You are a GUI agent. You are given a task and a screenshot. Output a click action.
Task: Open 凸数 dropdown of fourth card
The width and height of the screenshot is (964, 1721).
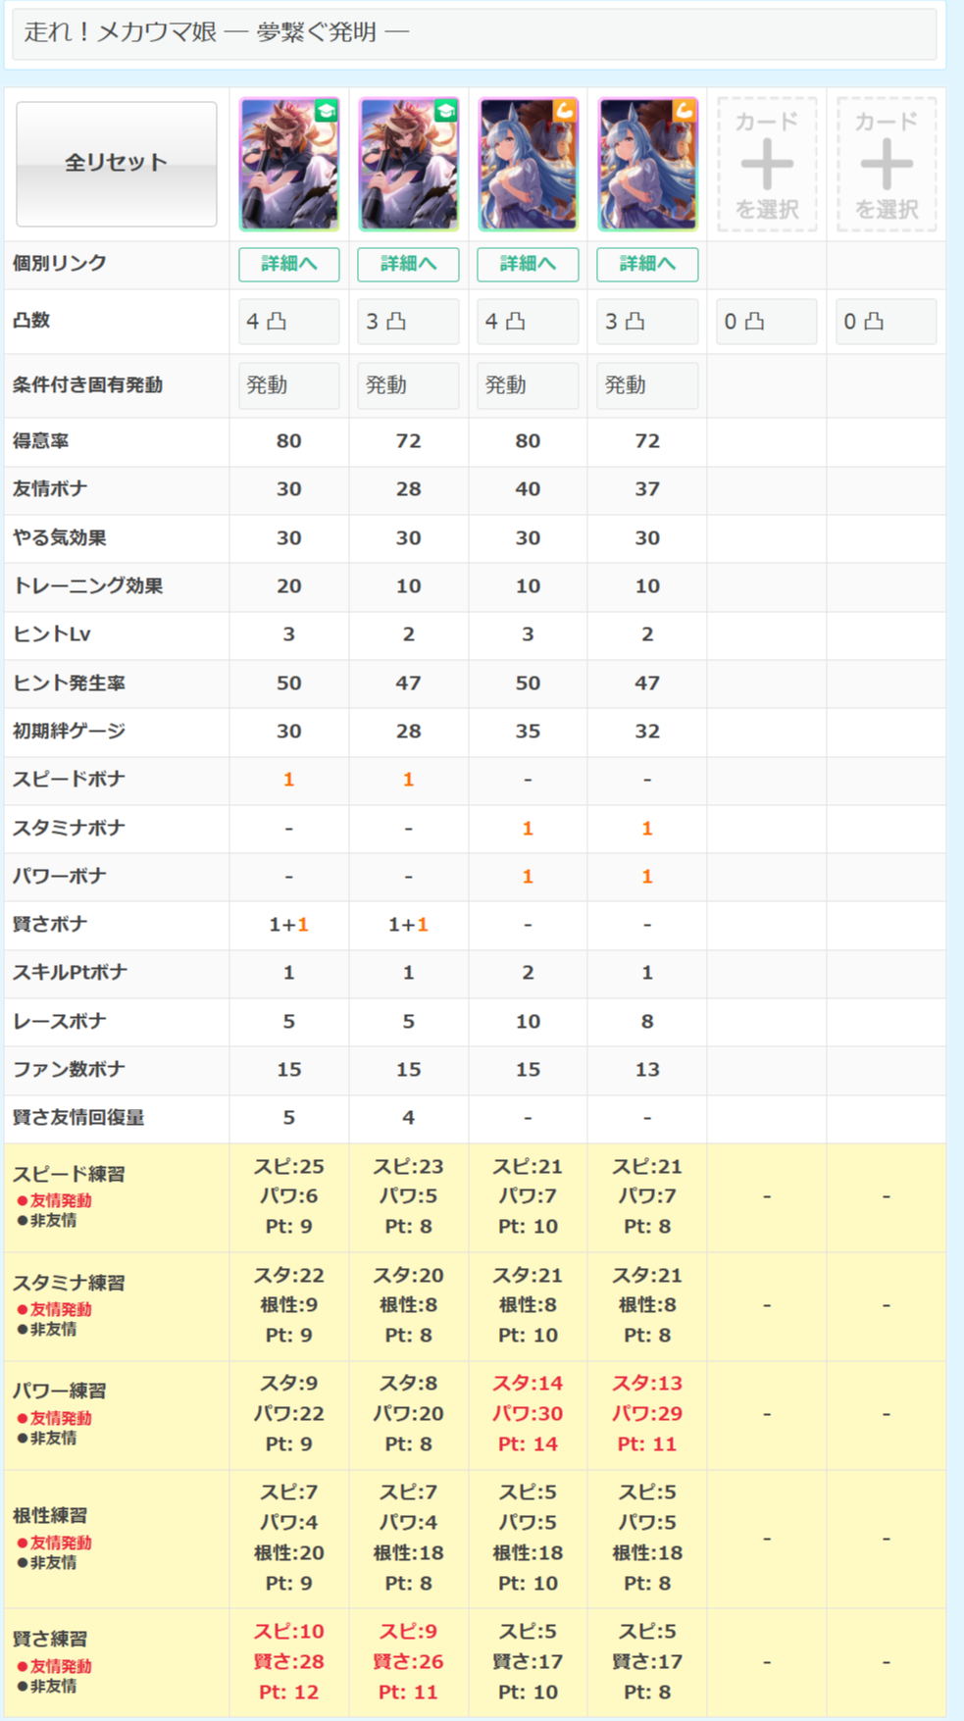coord(647,322)
